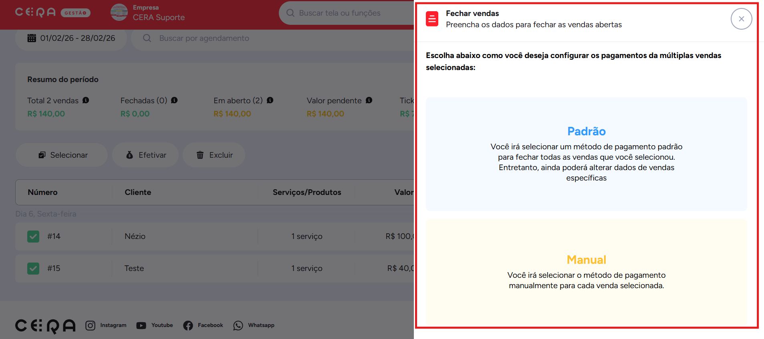Choose the Padrão payment option
The height and width of the screenshot is (339, 764).
pos(586,154)
